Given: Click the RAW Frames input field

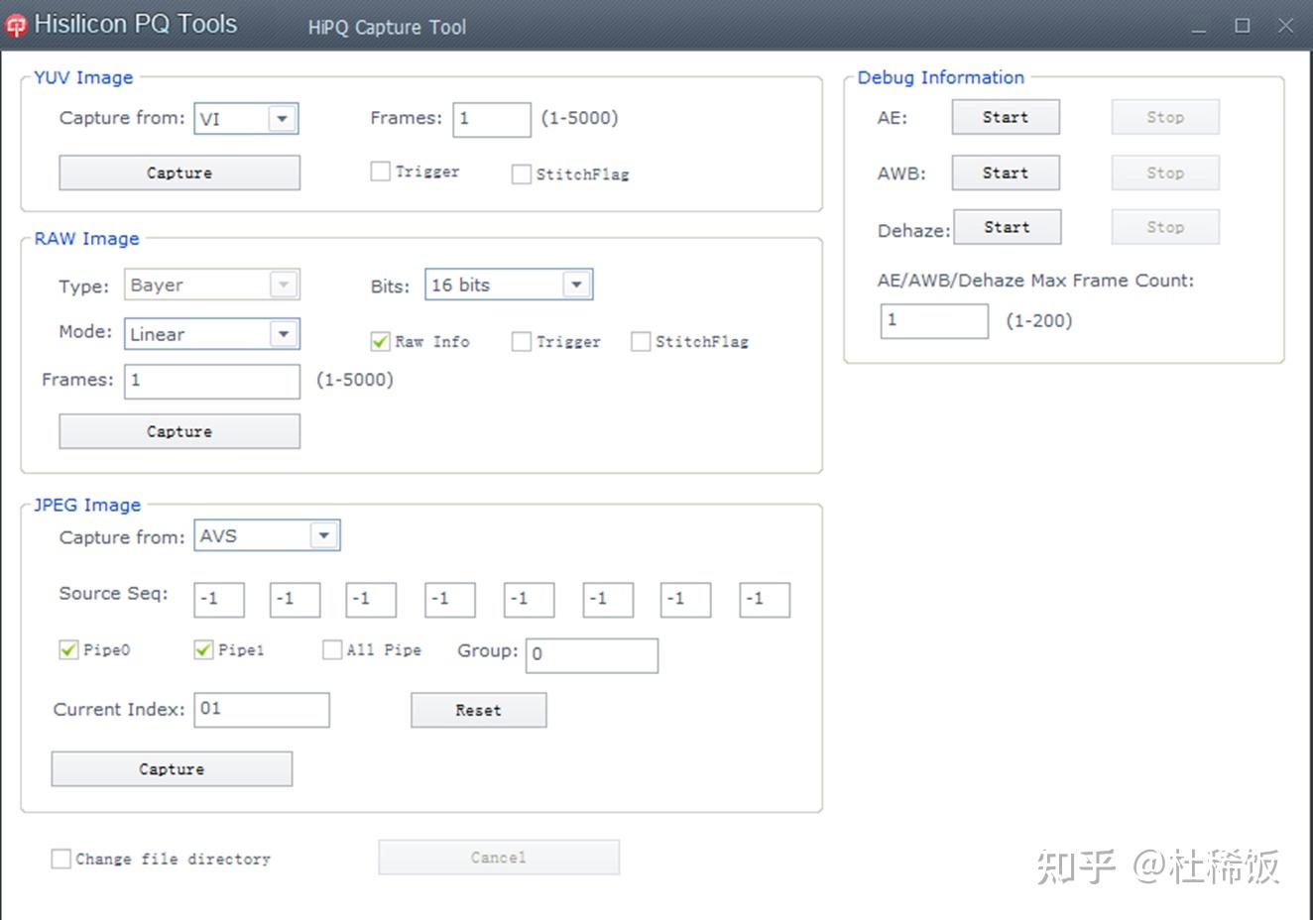Looking at the screenshot, I should [212, 381].
